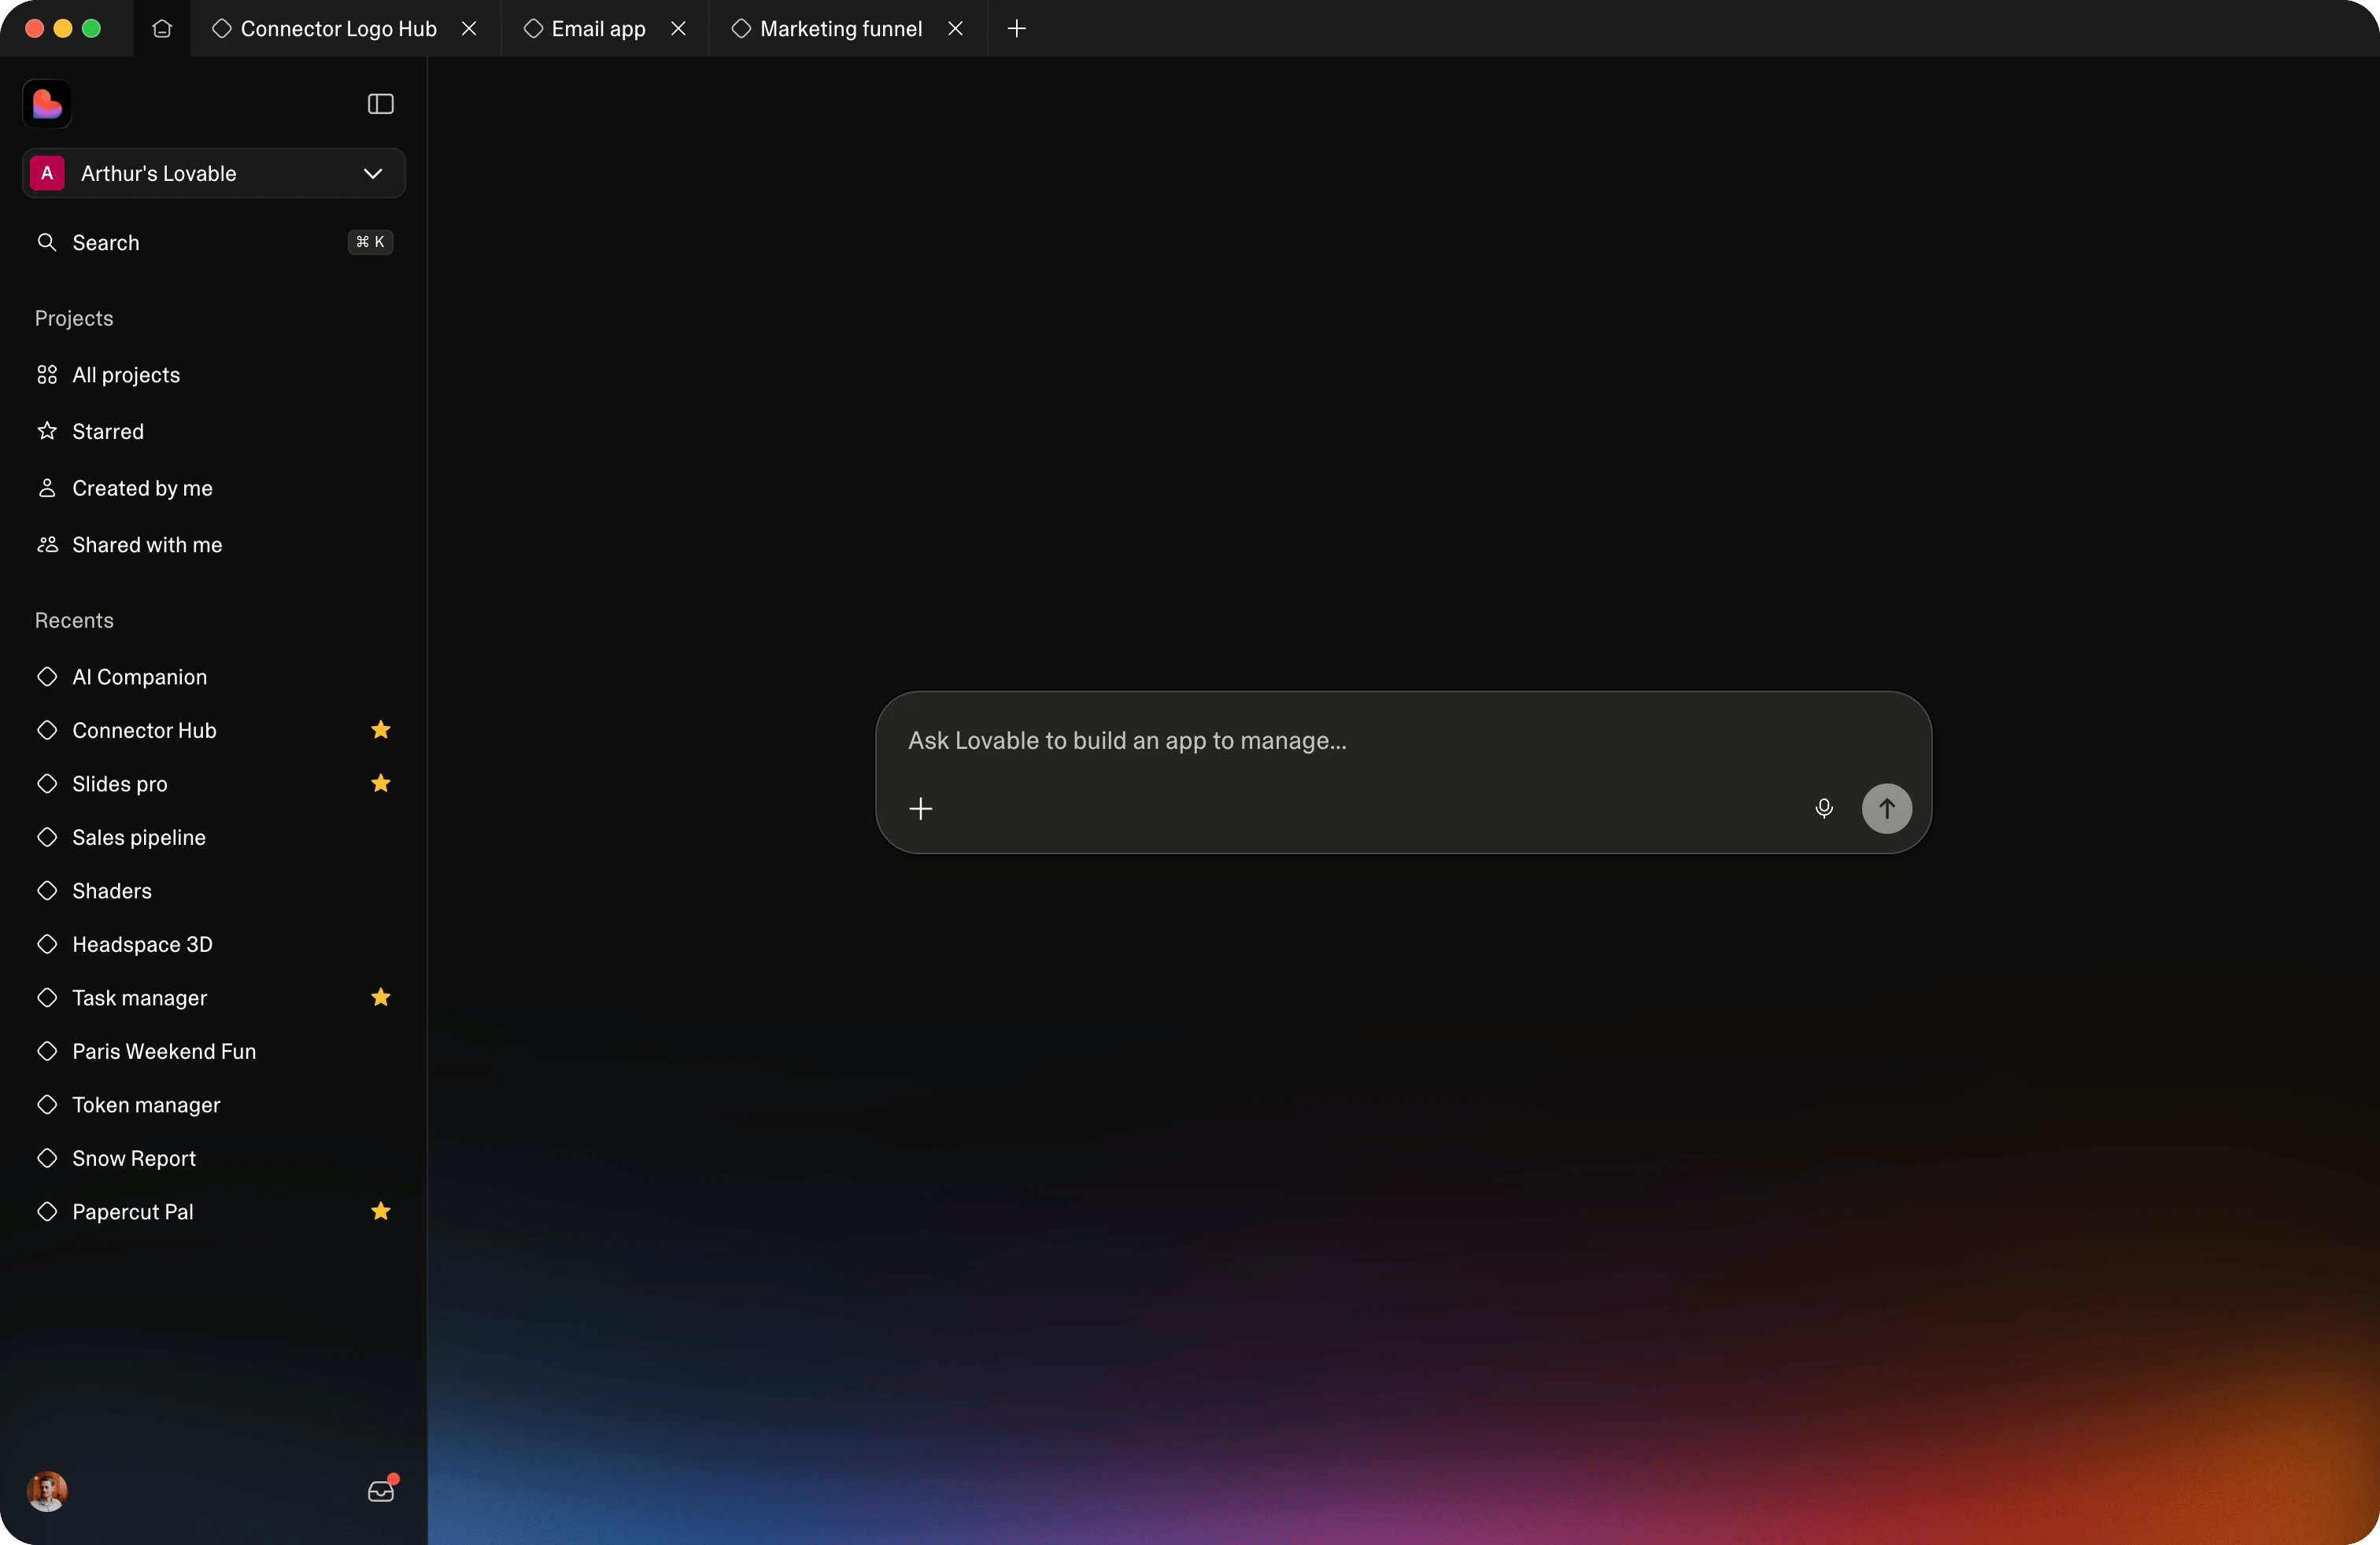Open the inbox with unread notification
Viewport: 2380px width, 1545px height.
tap(381, 1491)
